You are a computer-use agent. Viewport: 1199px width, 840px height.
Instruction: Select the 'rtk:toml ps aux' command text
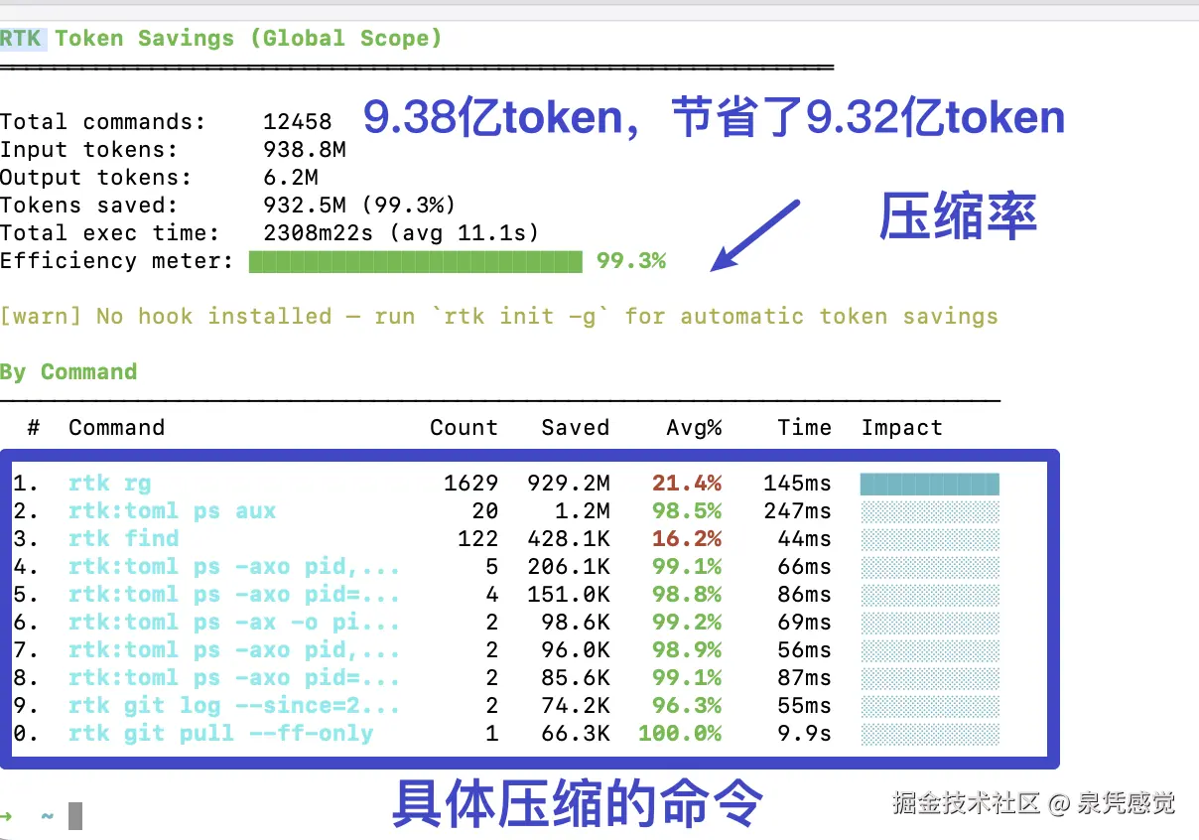pyautogui.click(x=173, y=511)
